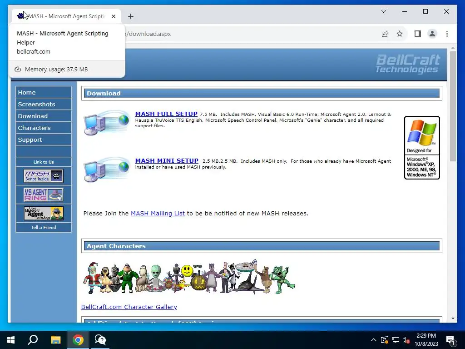Open a new browser tab

click(x=131, y=16)
